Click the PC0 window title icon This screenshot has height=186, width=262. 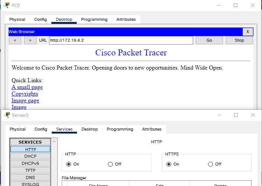7,5
